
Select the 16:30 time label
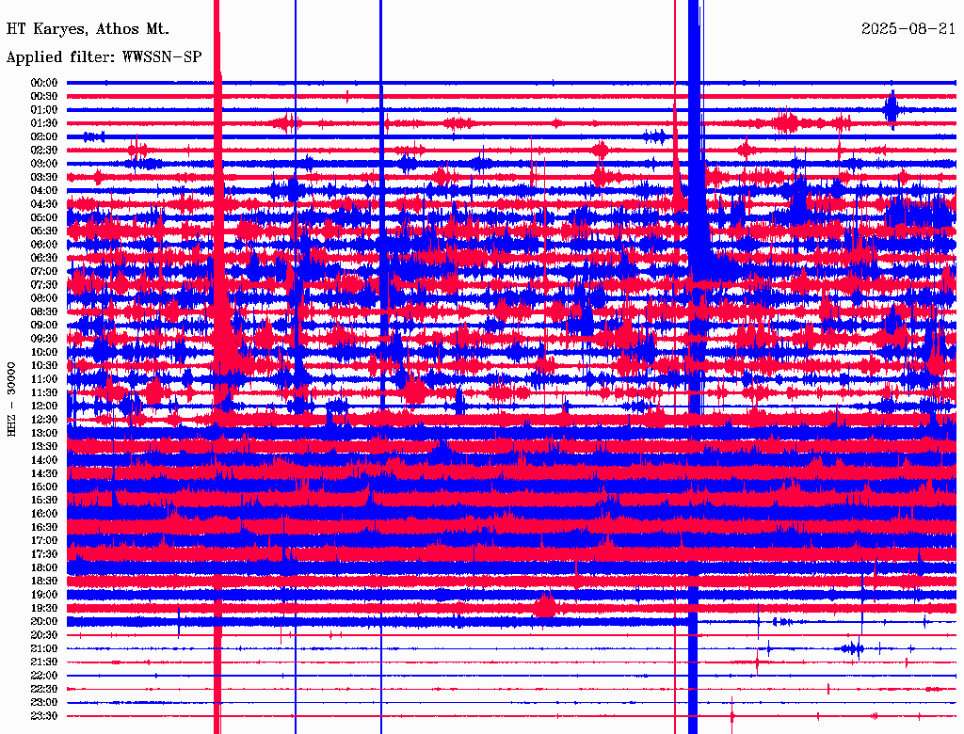(x=44, y=528)
